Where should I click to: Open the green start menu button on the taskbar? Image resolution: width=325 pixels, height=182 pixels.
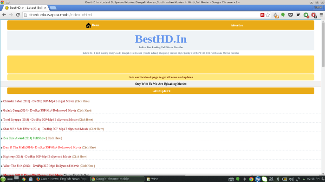coord(3,179)
